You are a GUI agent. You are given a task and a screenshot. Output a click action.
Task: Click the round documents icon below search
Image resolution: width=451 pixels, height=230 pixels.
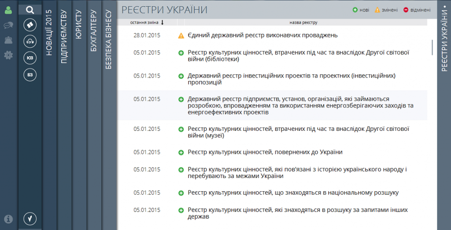click(x=30, y=25)
